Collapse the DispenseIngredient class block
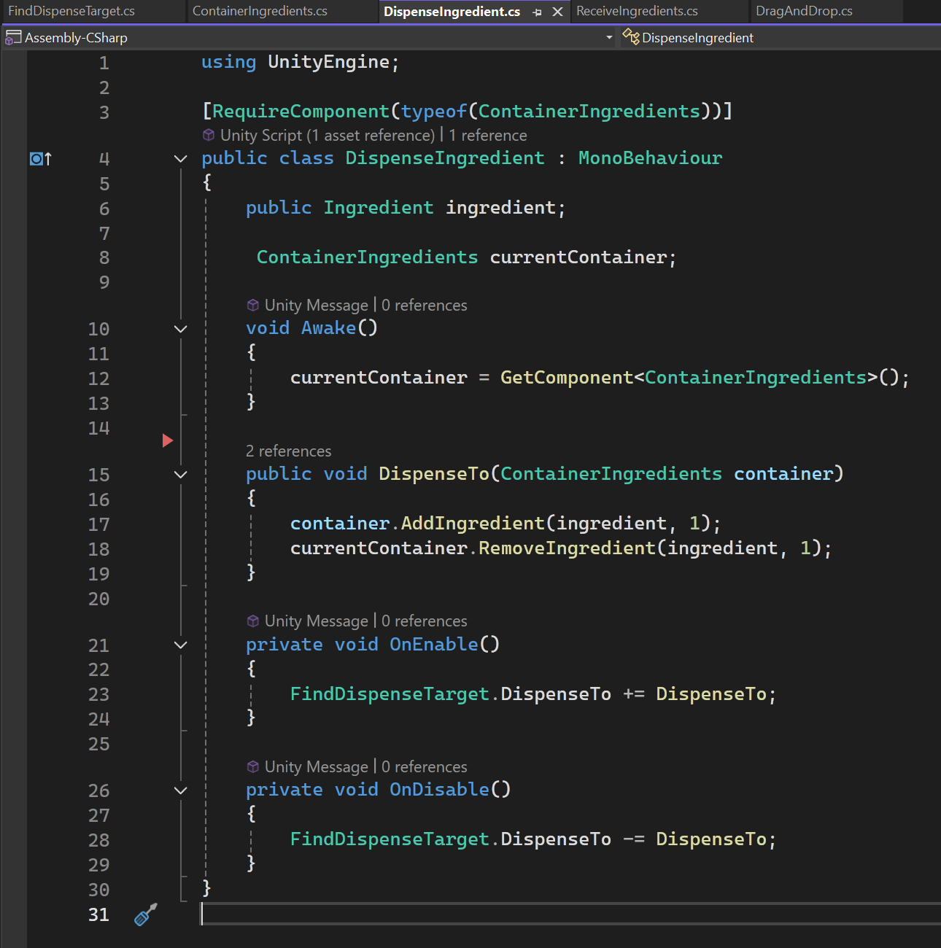 181,158
